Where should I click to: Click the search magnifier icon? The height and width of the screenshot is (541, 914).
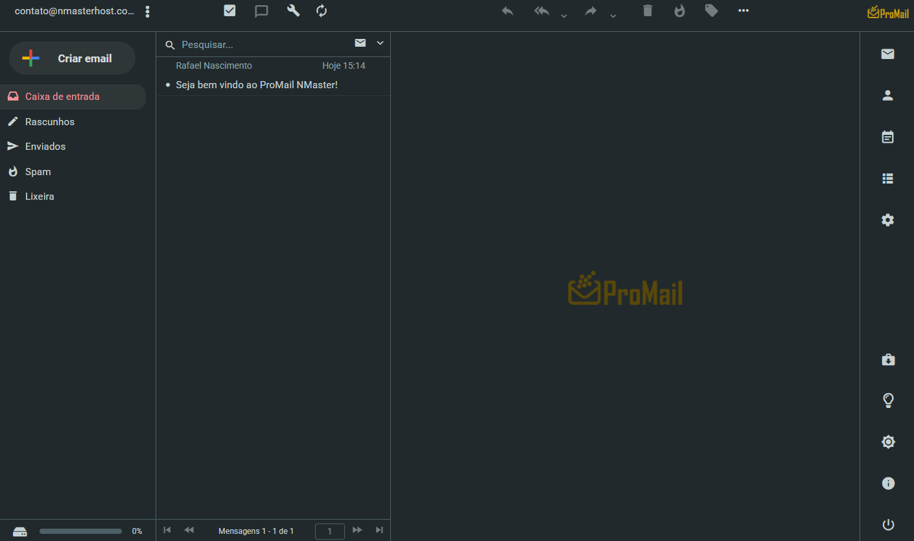click(x=170, y=45)
